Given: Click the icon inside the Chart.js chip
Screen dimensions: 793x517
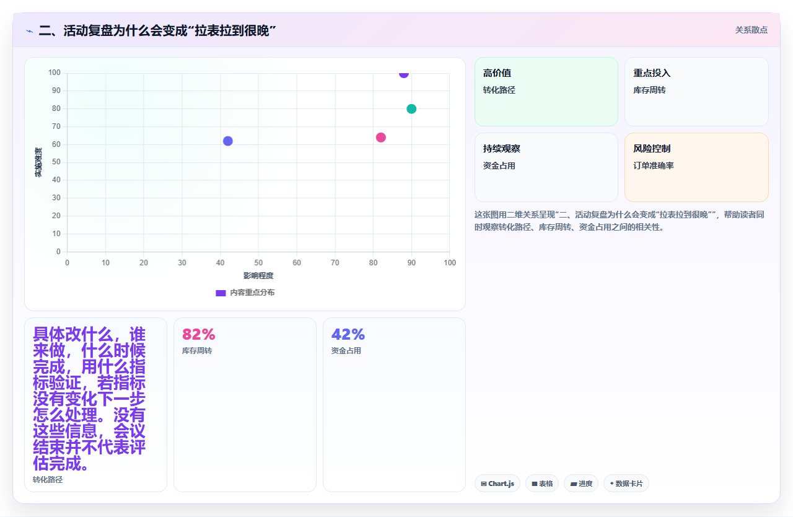Looking at the screenshot, I should (x=484, y=484).
